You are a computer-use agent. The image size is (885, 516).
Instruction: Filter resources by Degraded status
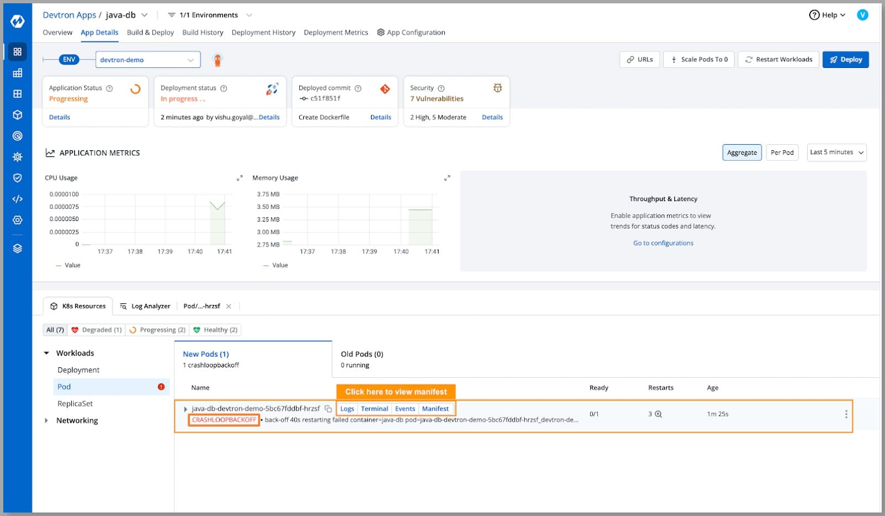pyautogui.click(x=97, y=330)
